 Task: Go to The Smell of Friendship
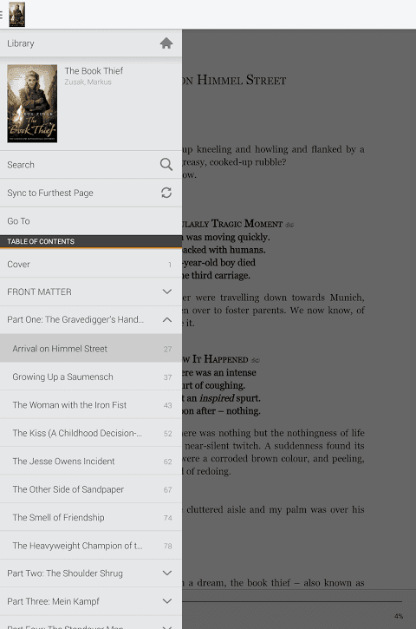pos(91,517)
